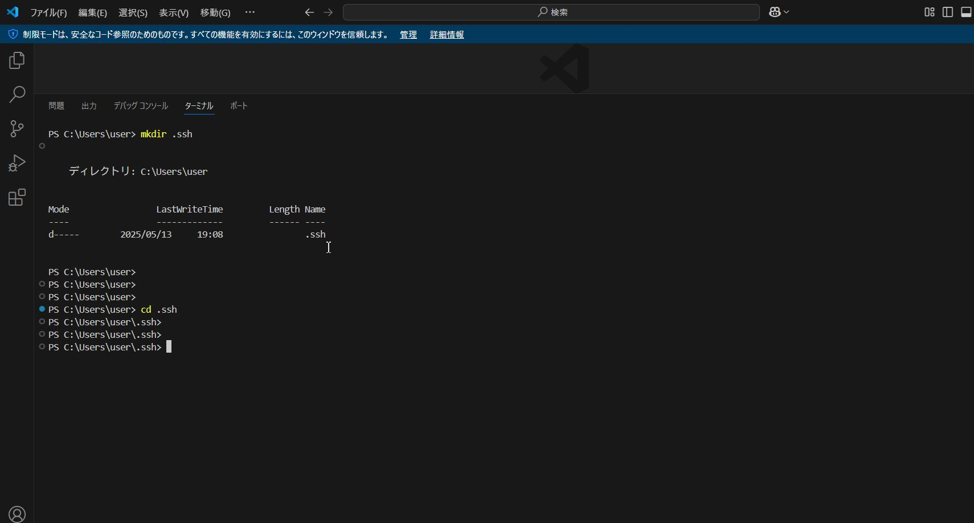Image resolution: width=974 pixels, height=523 pixels.
Task: Click the '19:08' time value
Action: (x=210, y=235)
